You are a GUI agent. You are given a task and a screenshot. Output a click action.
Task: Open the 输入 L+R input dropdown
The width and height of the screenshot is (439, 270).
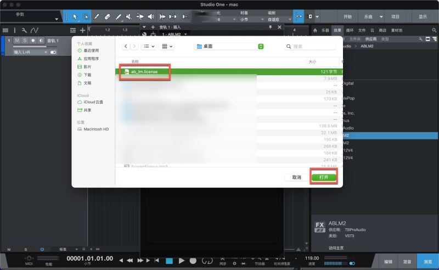click(30, 52)
